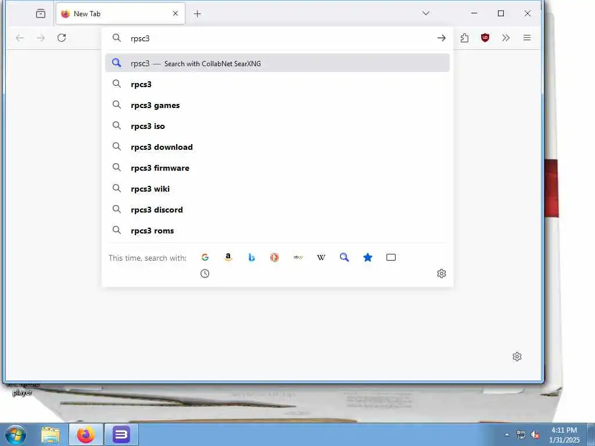
Task: Search this time with Bing
Action: [251, 257]
